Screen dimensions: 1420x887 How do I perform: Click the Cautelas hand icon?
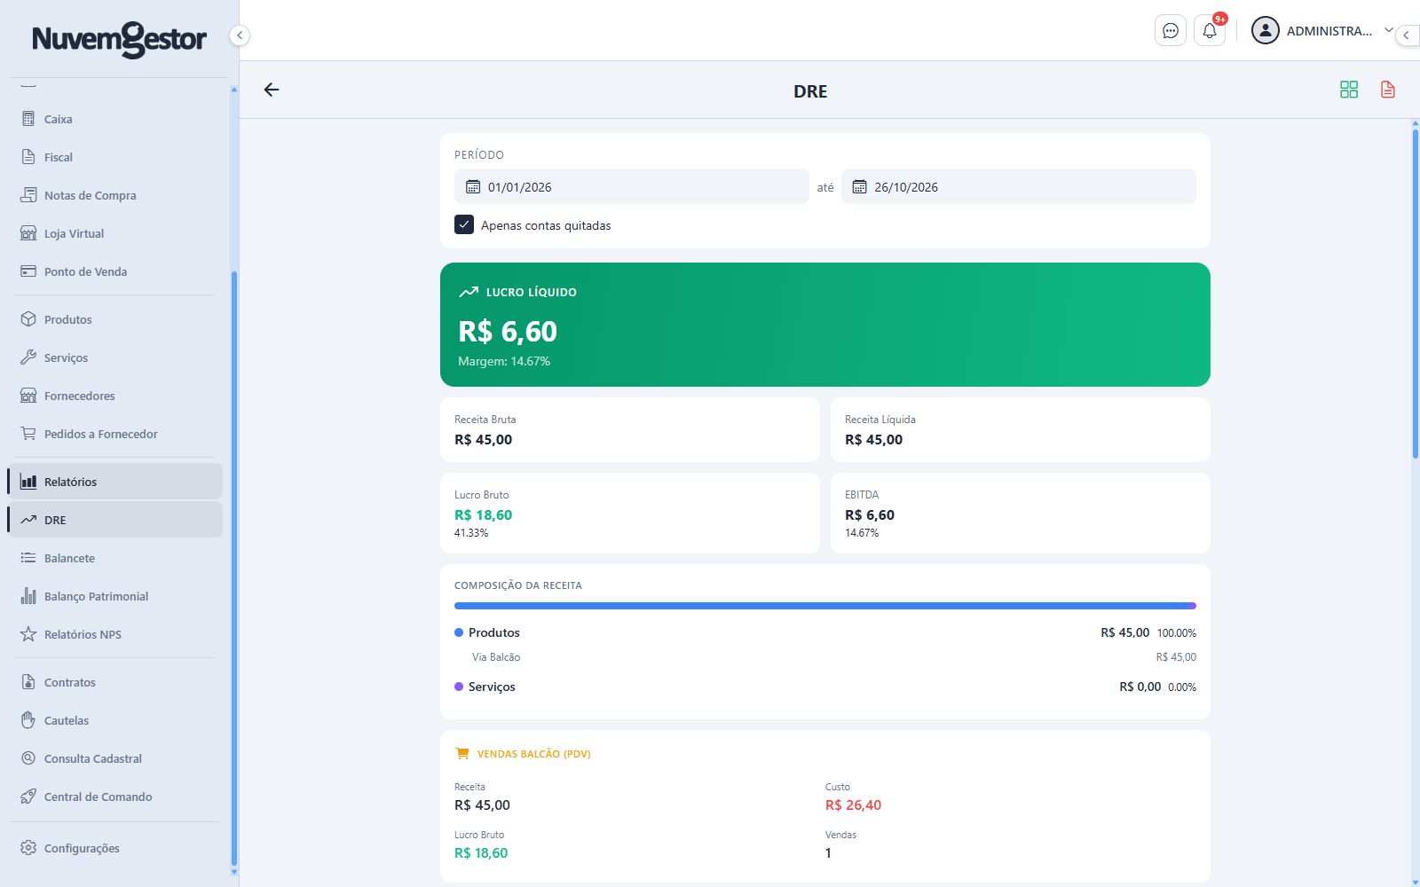(28, 720)
